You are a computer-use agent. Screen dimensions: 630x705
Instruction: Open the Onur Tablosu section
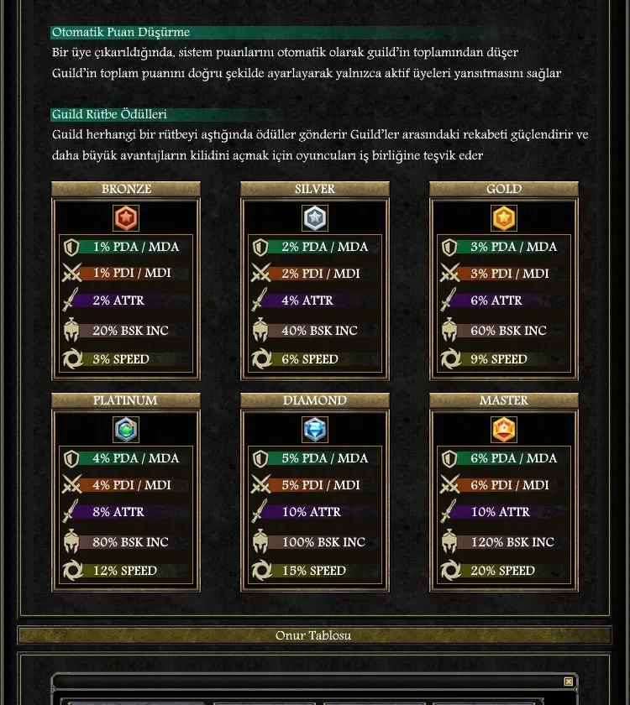tap(314, 635)
